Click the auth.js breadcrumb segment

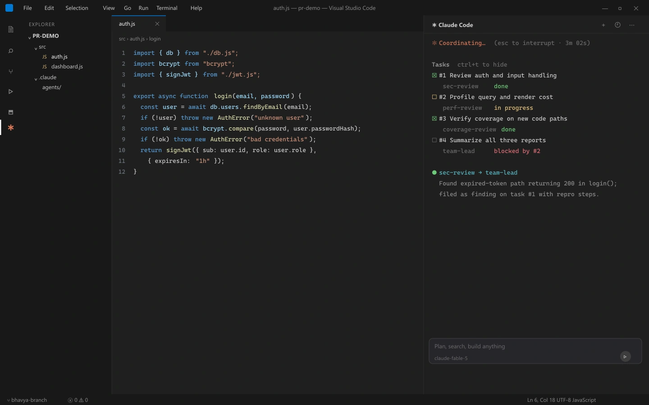[x=137, y=39]
